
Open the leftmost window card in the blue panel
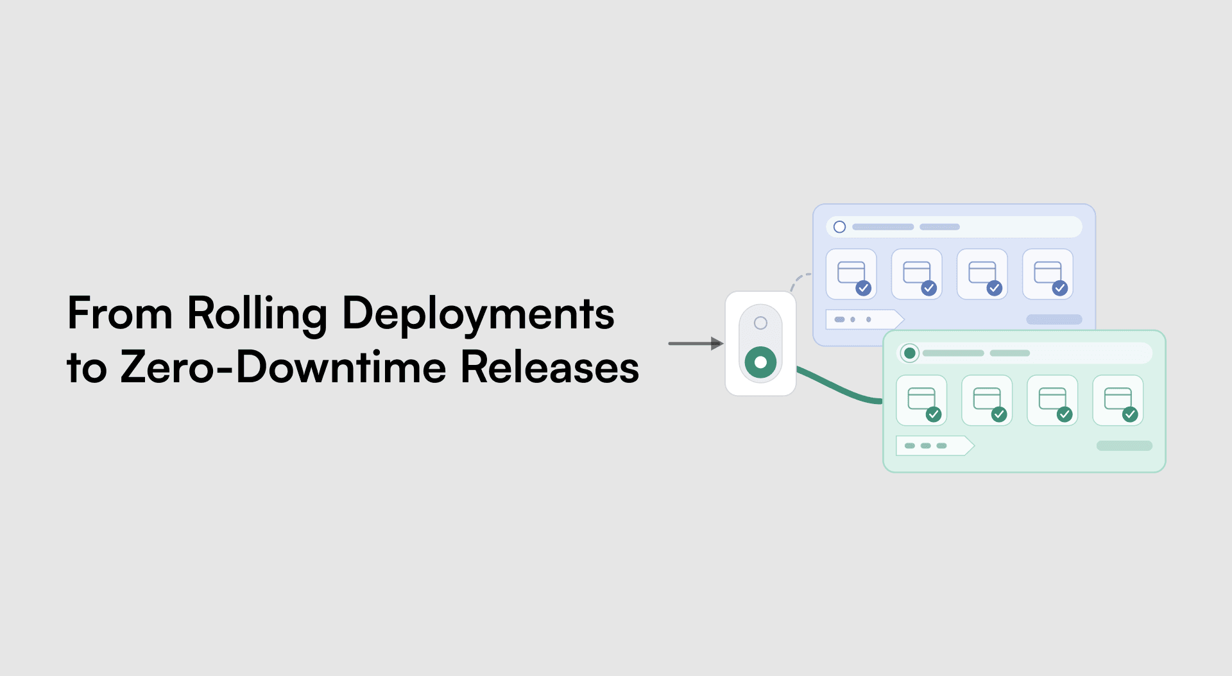851,275
